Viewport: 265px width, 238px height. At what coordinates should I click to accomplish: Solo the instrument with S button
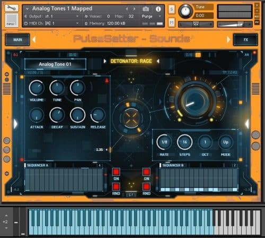[172, 10]
